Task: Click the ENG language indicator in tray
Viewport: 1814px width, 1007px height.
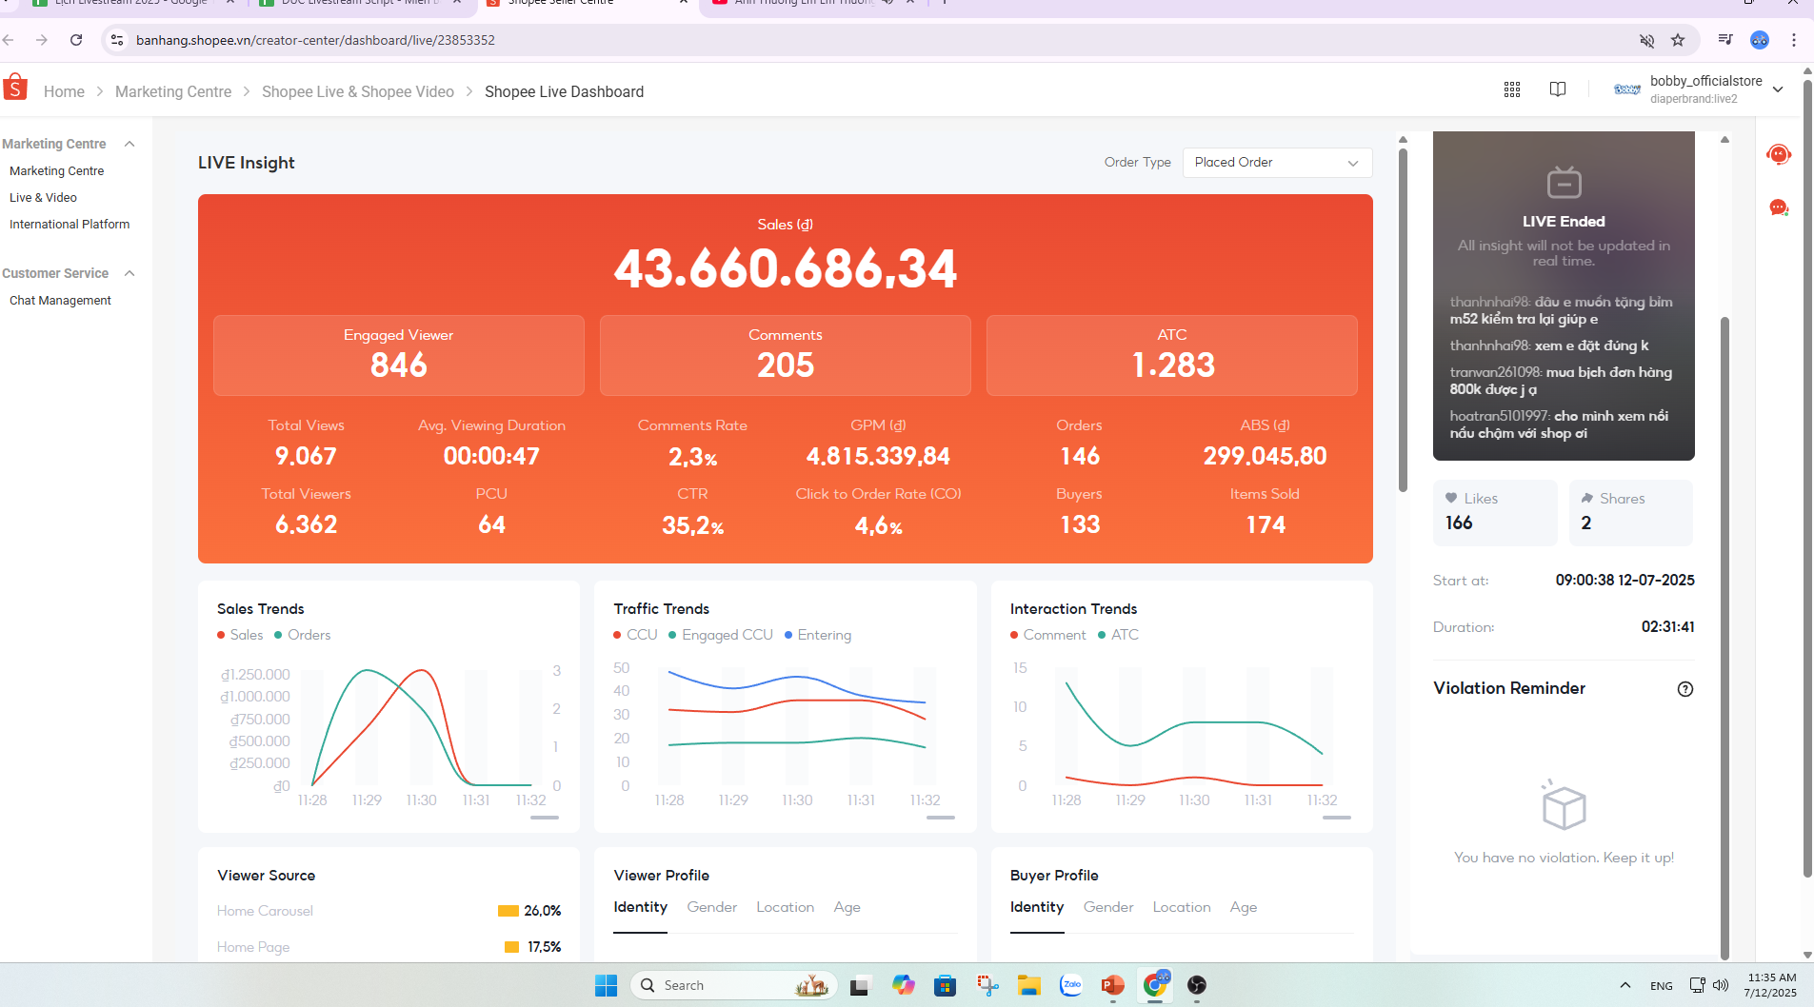Action: click(x=1662, y=986)
